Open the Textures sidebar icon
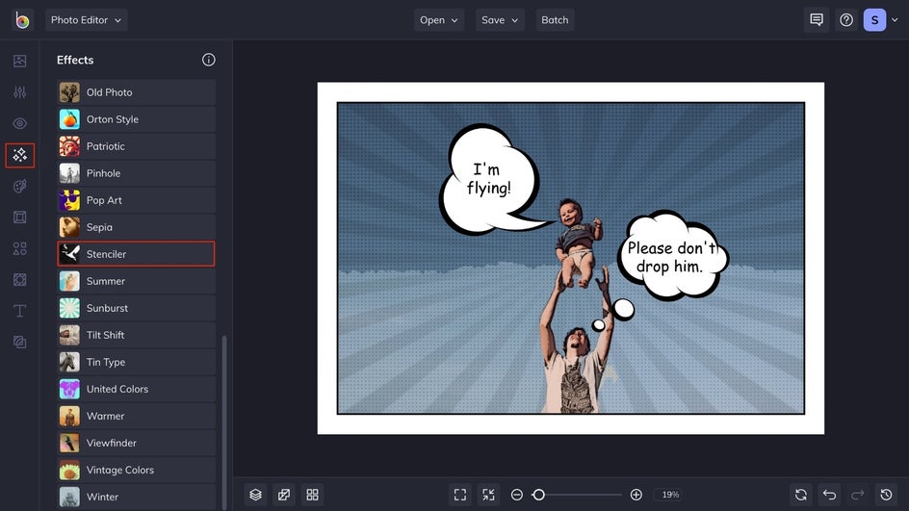Image resolution: width=909 pixels, height=511 pixels. pos(19,343)
